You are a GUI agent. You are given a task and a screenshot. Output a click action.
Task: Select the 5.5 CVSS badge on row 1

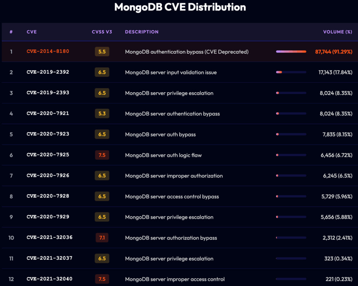pos(101,51)
